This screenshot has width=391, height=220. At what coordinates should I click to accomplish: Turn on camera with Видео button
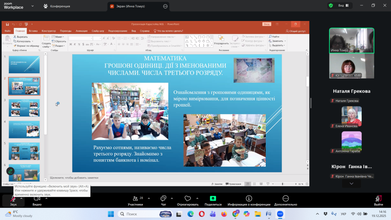click(x=37, y=199)
